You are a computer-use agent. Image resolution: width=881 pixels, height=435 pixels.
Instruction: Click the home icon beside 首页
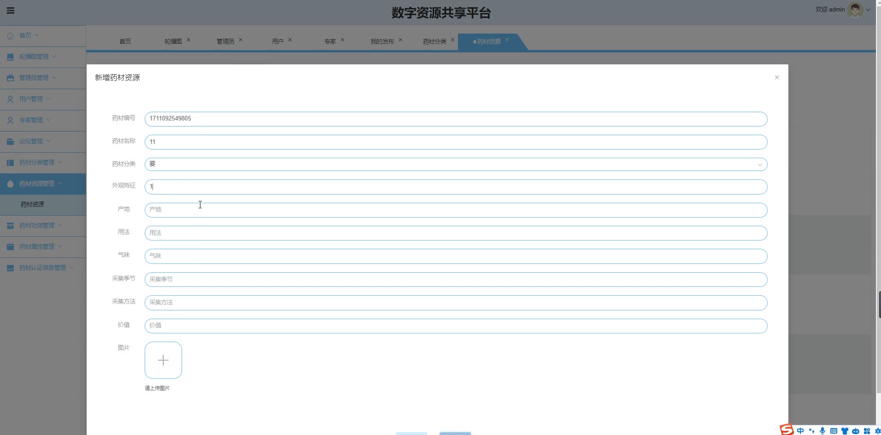click(x=10, y=35)
